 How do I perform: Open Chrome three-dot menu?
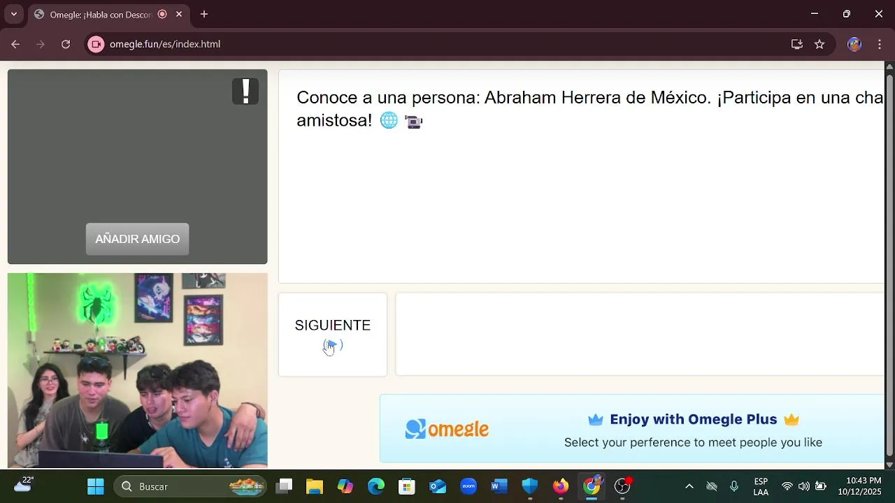tap(879, 44)
